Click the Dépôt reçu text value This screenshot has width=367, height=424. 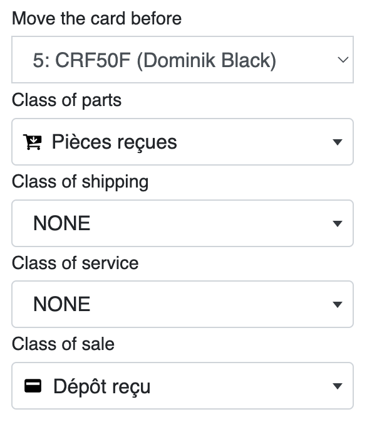click(102, 387)
